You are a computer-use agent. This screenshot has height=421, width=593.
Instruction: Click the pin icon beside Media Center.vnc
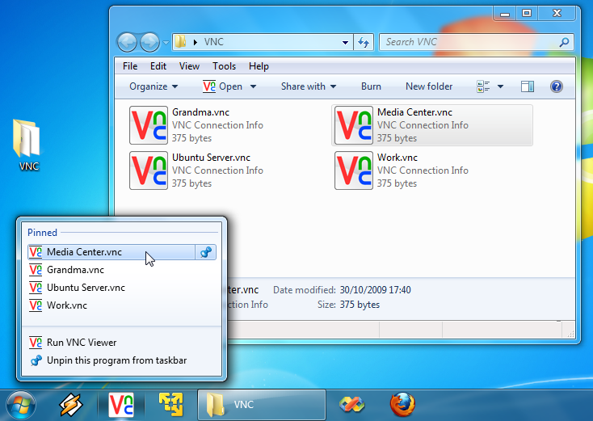point(206,252)
